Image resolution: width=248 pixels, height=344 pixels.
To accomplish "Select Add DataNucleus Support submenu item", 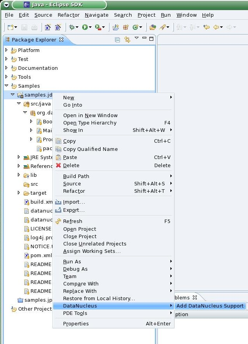I will pos(210,306).
